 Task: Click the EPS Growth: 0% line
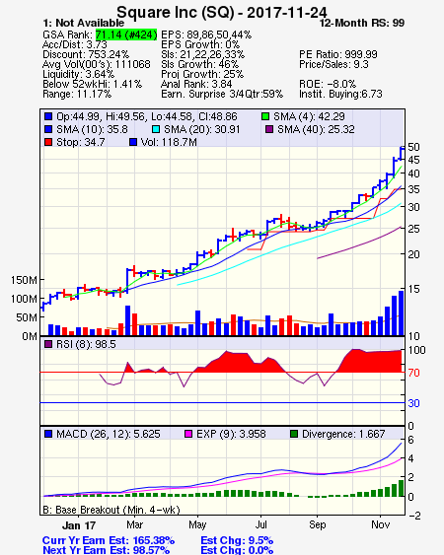pos(200,44)
